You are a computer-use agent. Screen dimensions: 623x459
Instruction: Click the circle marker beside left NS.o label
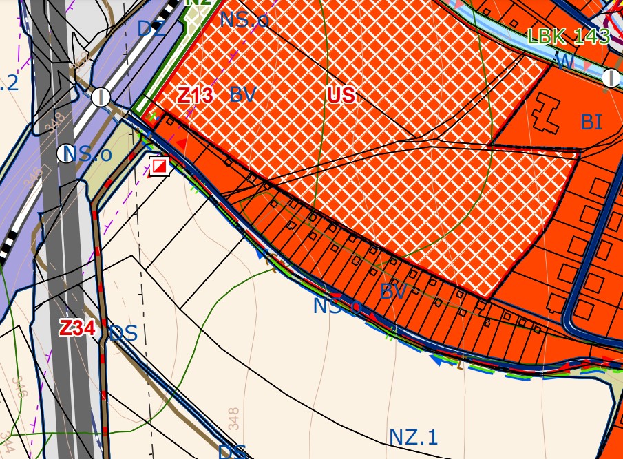[66, 153]
